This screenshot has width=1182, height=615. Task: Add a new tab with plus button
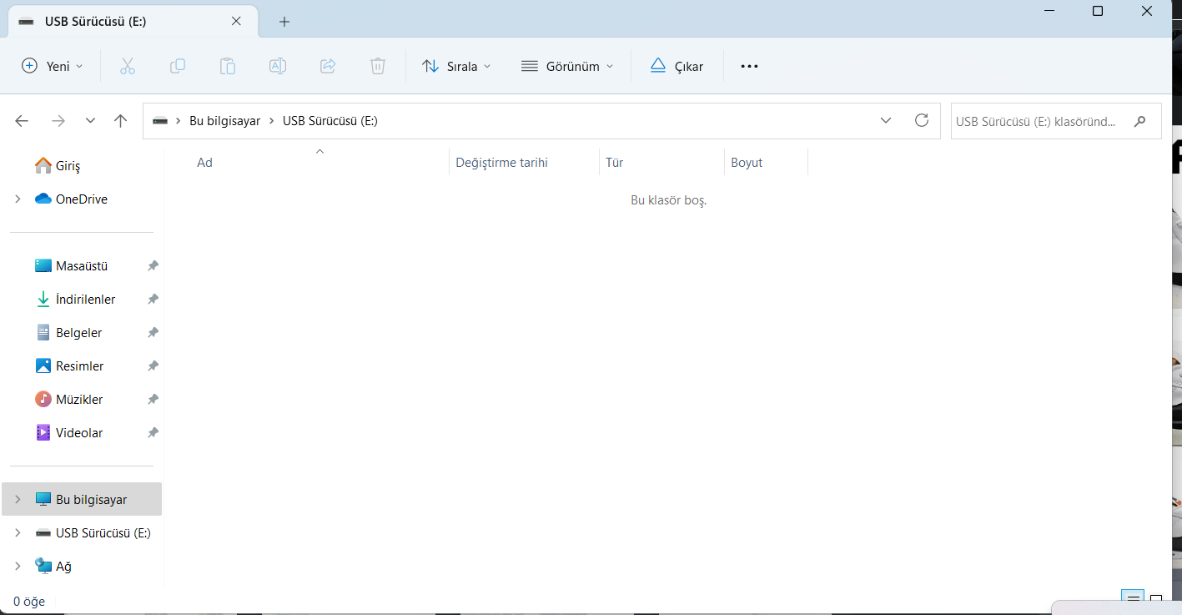[284, 22]
